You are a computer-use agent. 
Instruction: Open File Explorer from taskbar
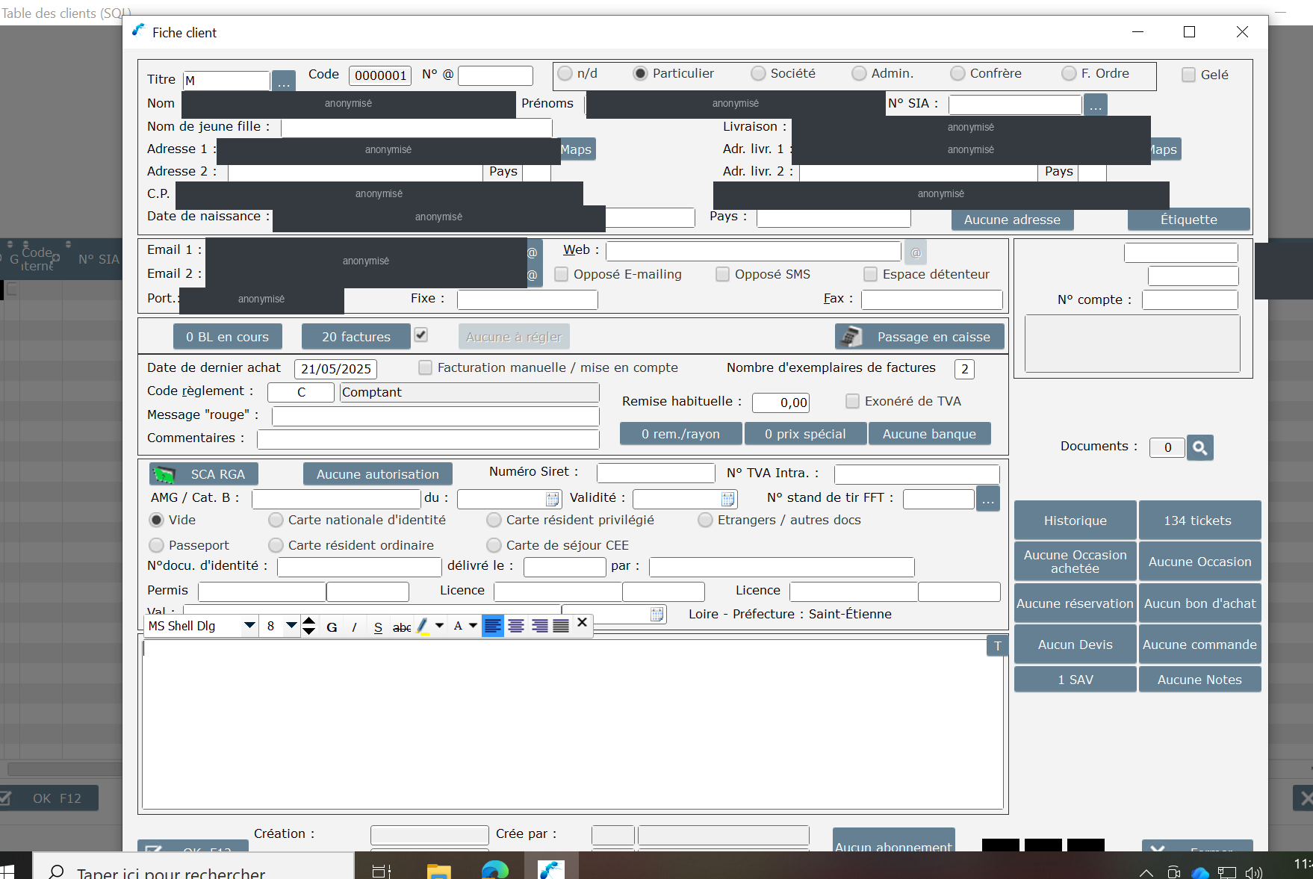pos(438,870)
